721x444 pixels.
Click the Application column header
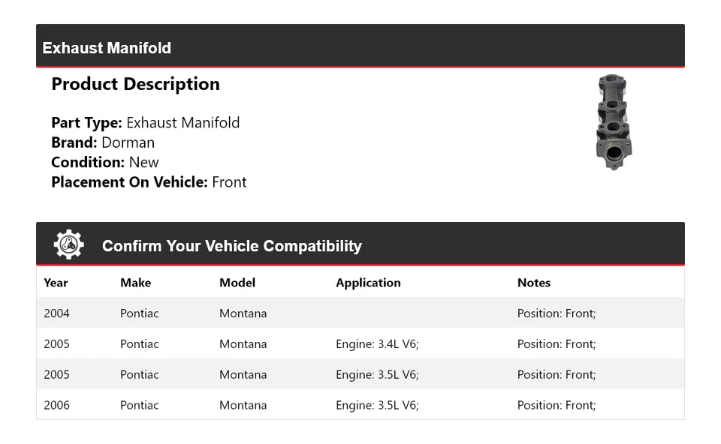(x=368, y=283)
